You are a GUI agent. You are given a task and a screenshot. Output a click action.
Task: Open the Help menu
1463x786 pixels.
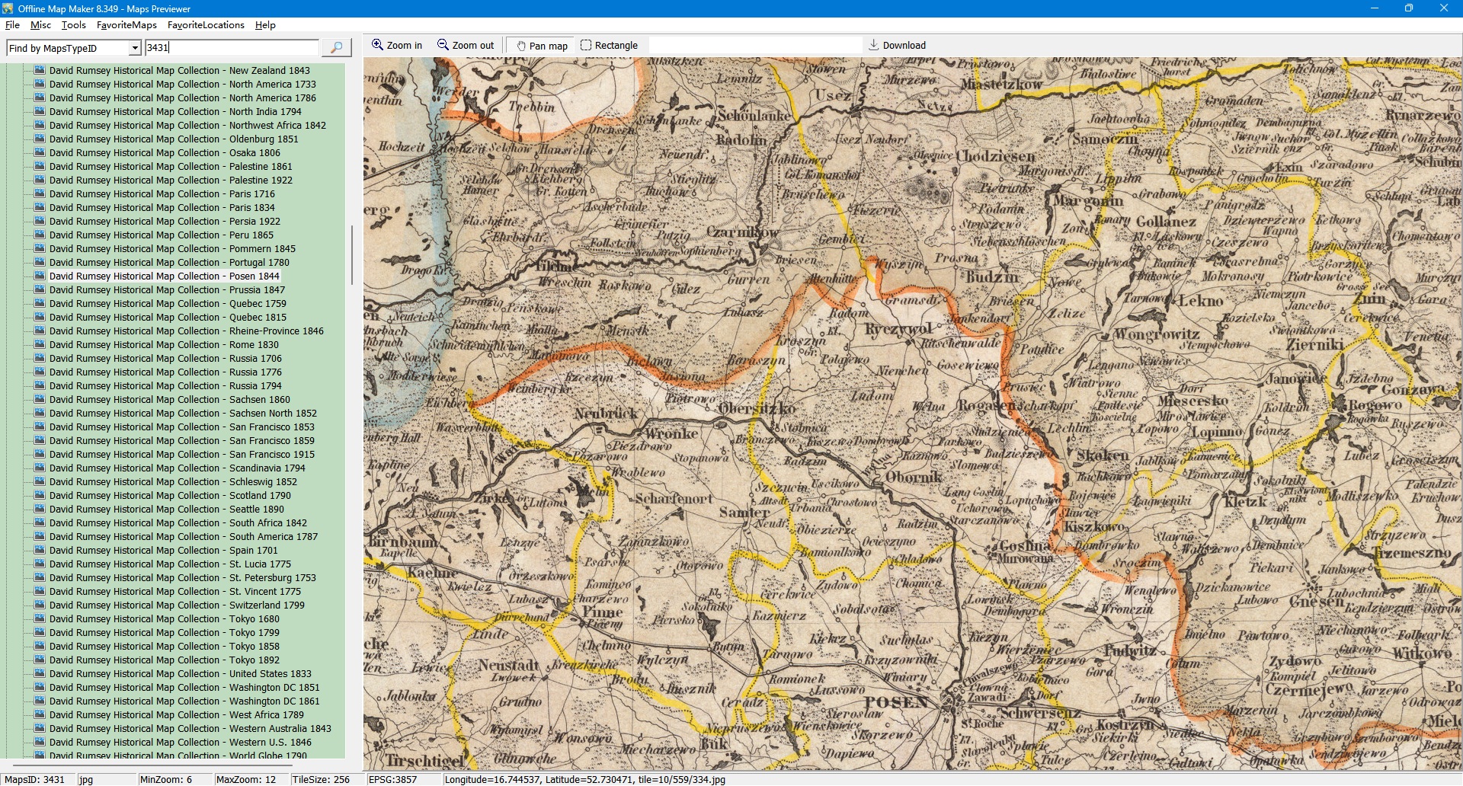(x=265, y=25)
